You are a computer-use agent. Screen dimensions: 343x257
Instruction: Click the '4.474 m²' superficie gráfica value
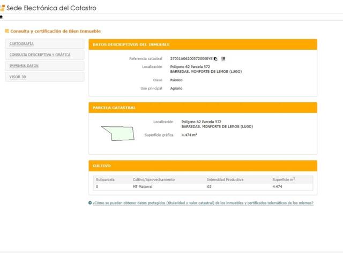pos(189,135)
